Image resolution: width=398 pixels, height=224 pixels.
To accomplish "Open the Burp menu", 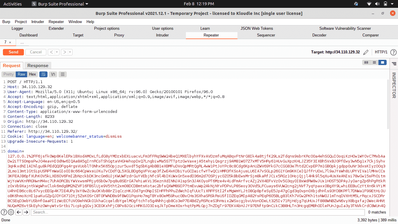I will [6, 22].
